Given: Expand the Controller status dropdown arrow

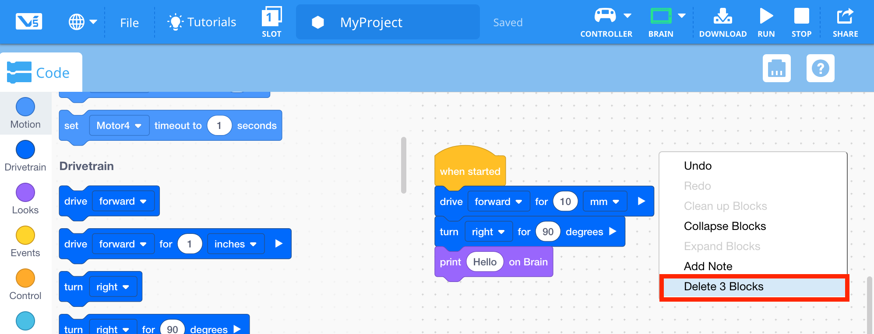Looking at the screenshot, I should [627, 16].
